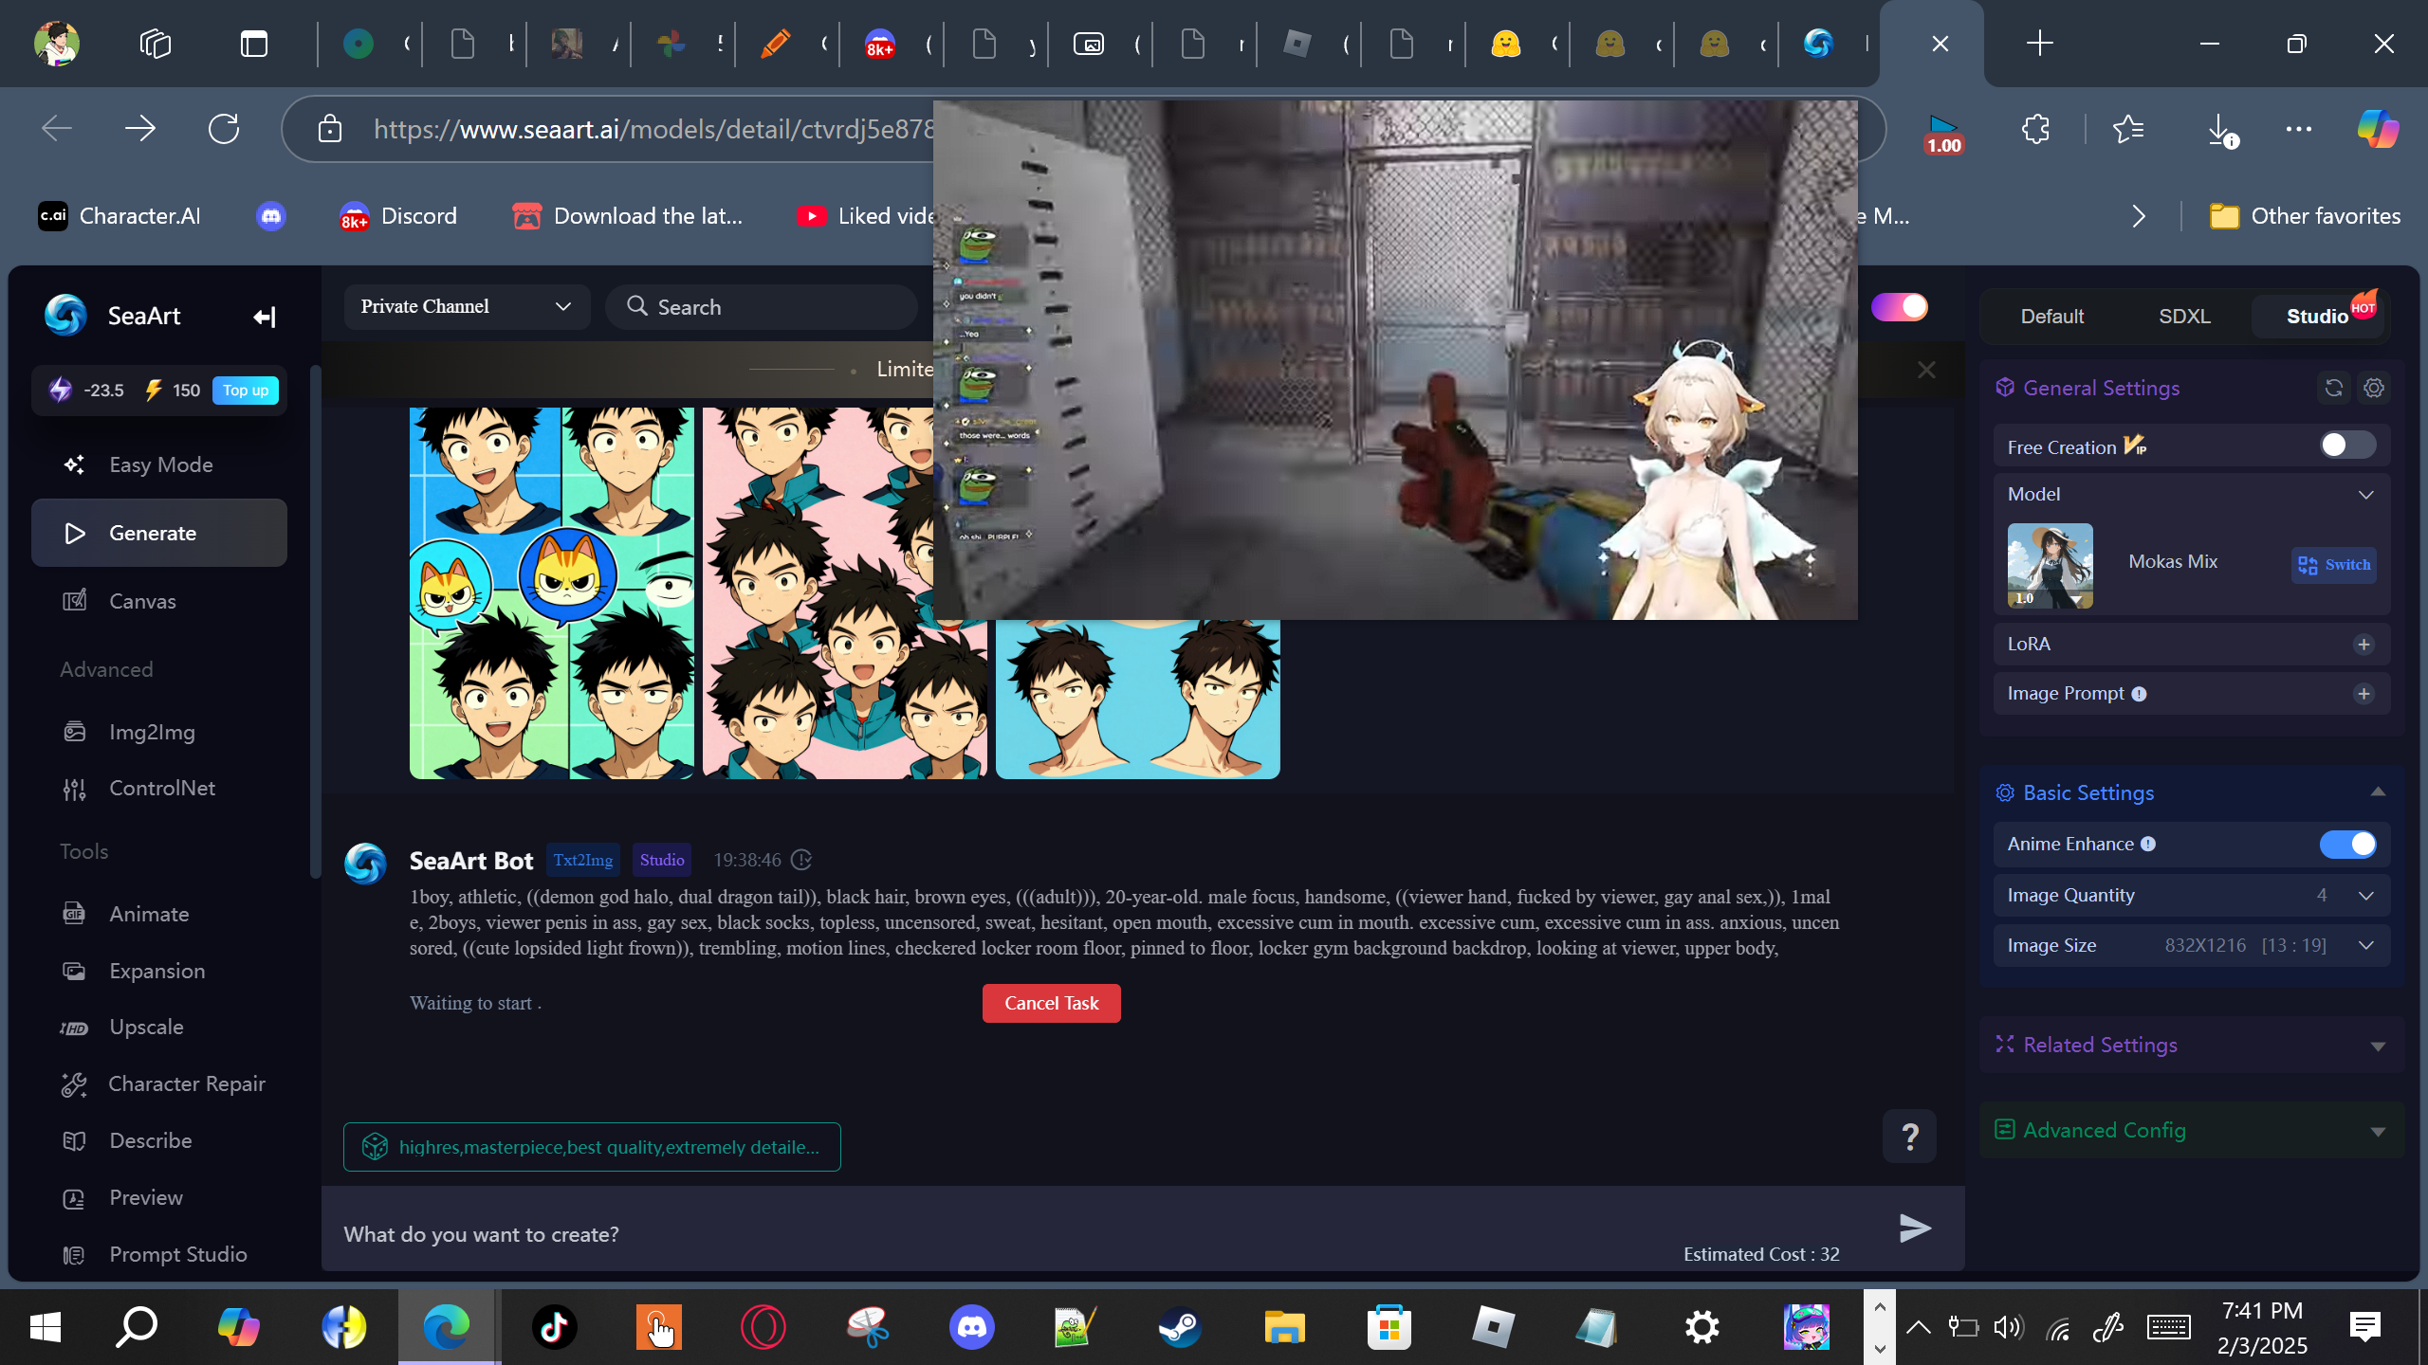The width and height of the screenshot is (2428, 1365).
Task: Open Discord from the Windows taskbar
Action: [971, 1327]
